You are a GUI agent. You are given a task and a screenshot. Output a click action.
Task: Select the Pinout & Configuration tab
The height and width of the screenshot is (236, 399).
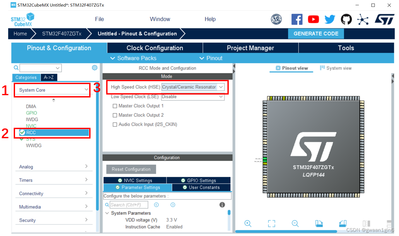click(x=59, y=48)
